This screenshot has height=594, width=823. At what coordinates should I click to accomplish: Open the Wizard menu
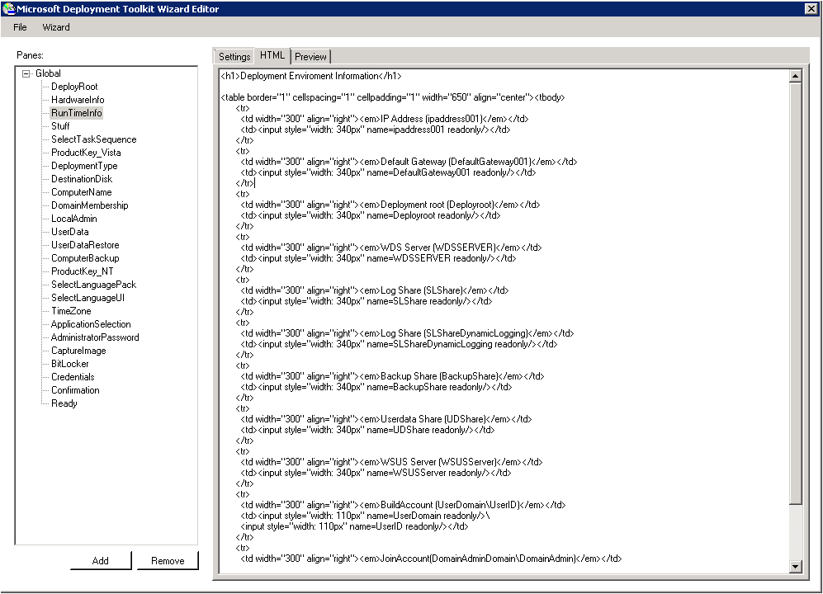[x=56, y=27]
